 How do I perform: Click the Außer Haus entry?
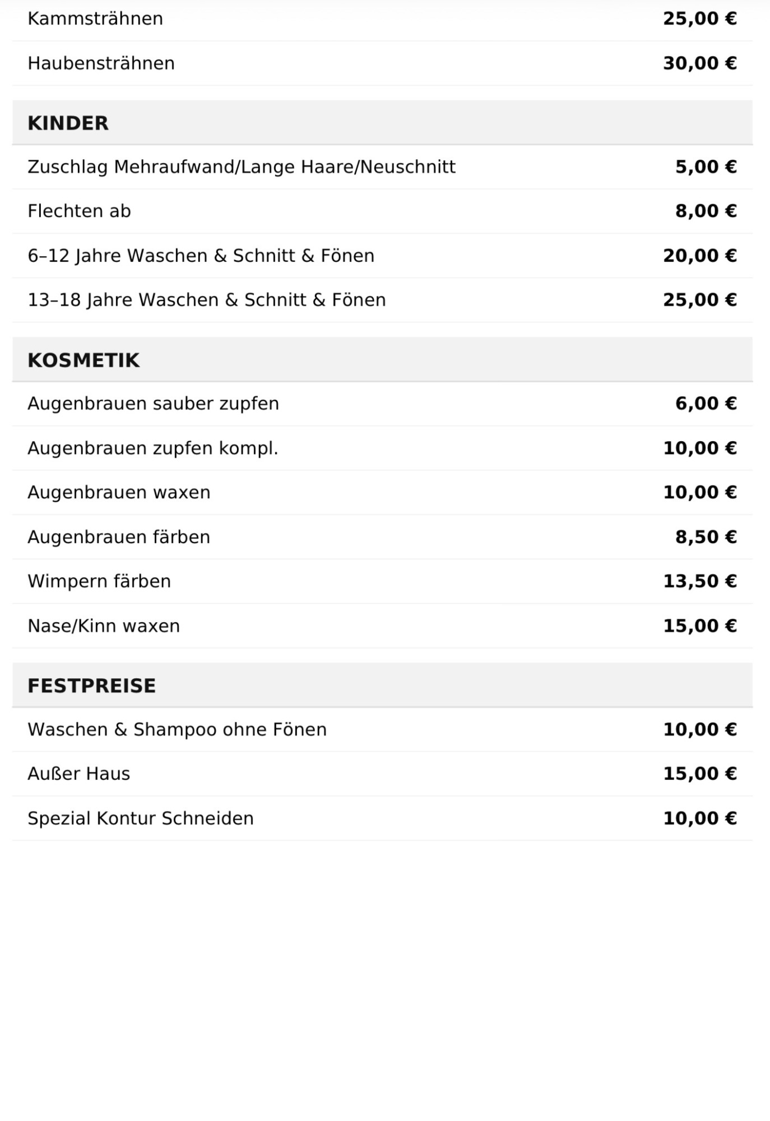pos(78,774)
